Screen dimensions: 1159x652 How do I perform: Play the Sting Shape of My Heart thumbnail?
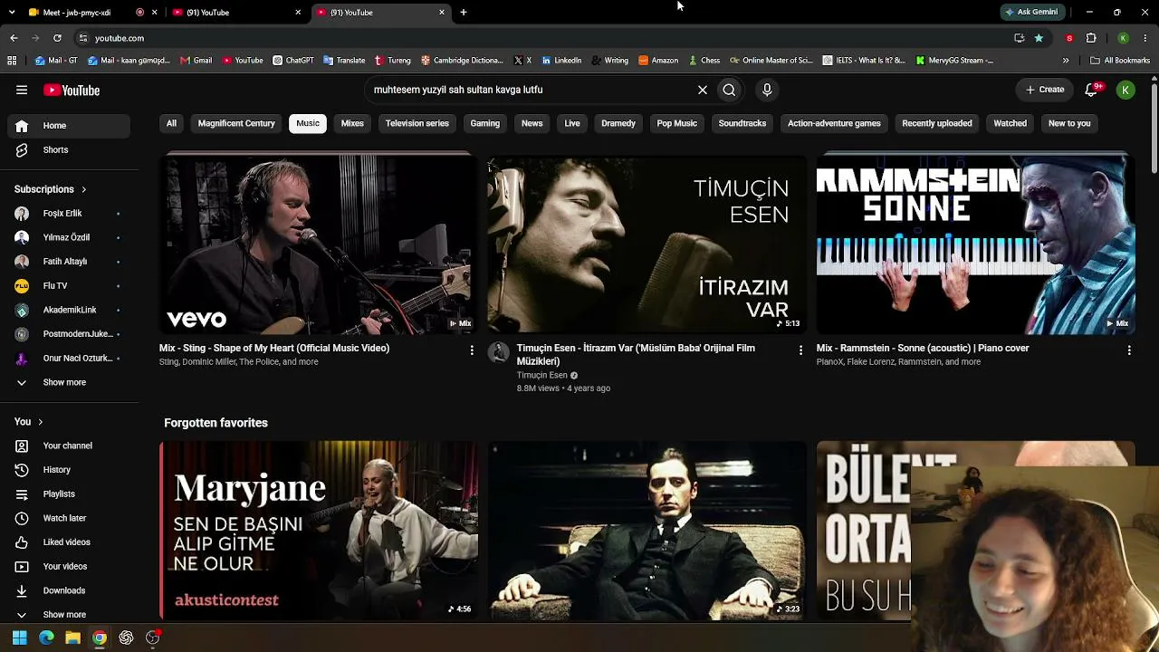click(x=319, y=244)
